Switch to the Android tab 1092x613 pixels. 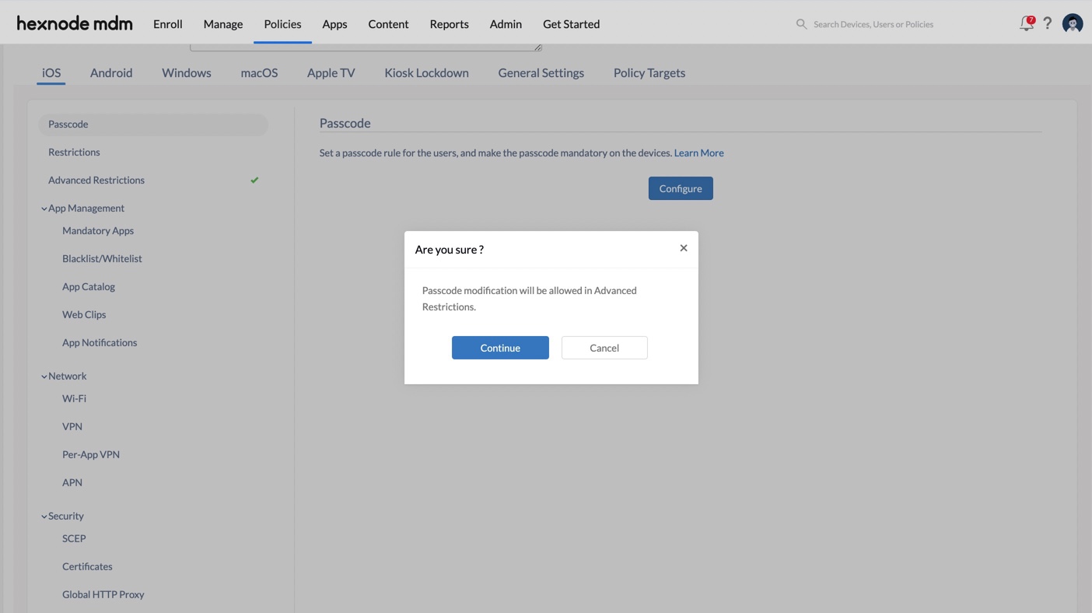110,72
